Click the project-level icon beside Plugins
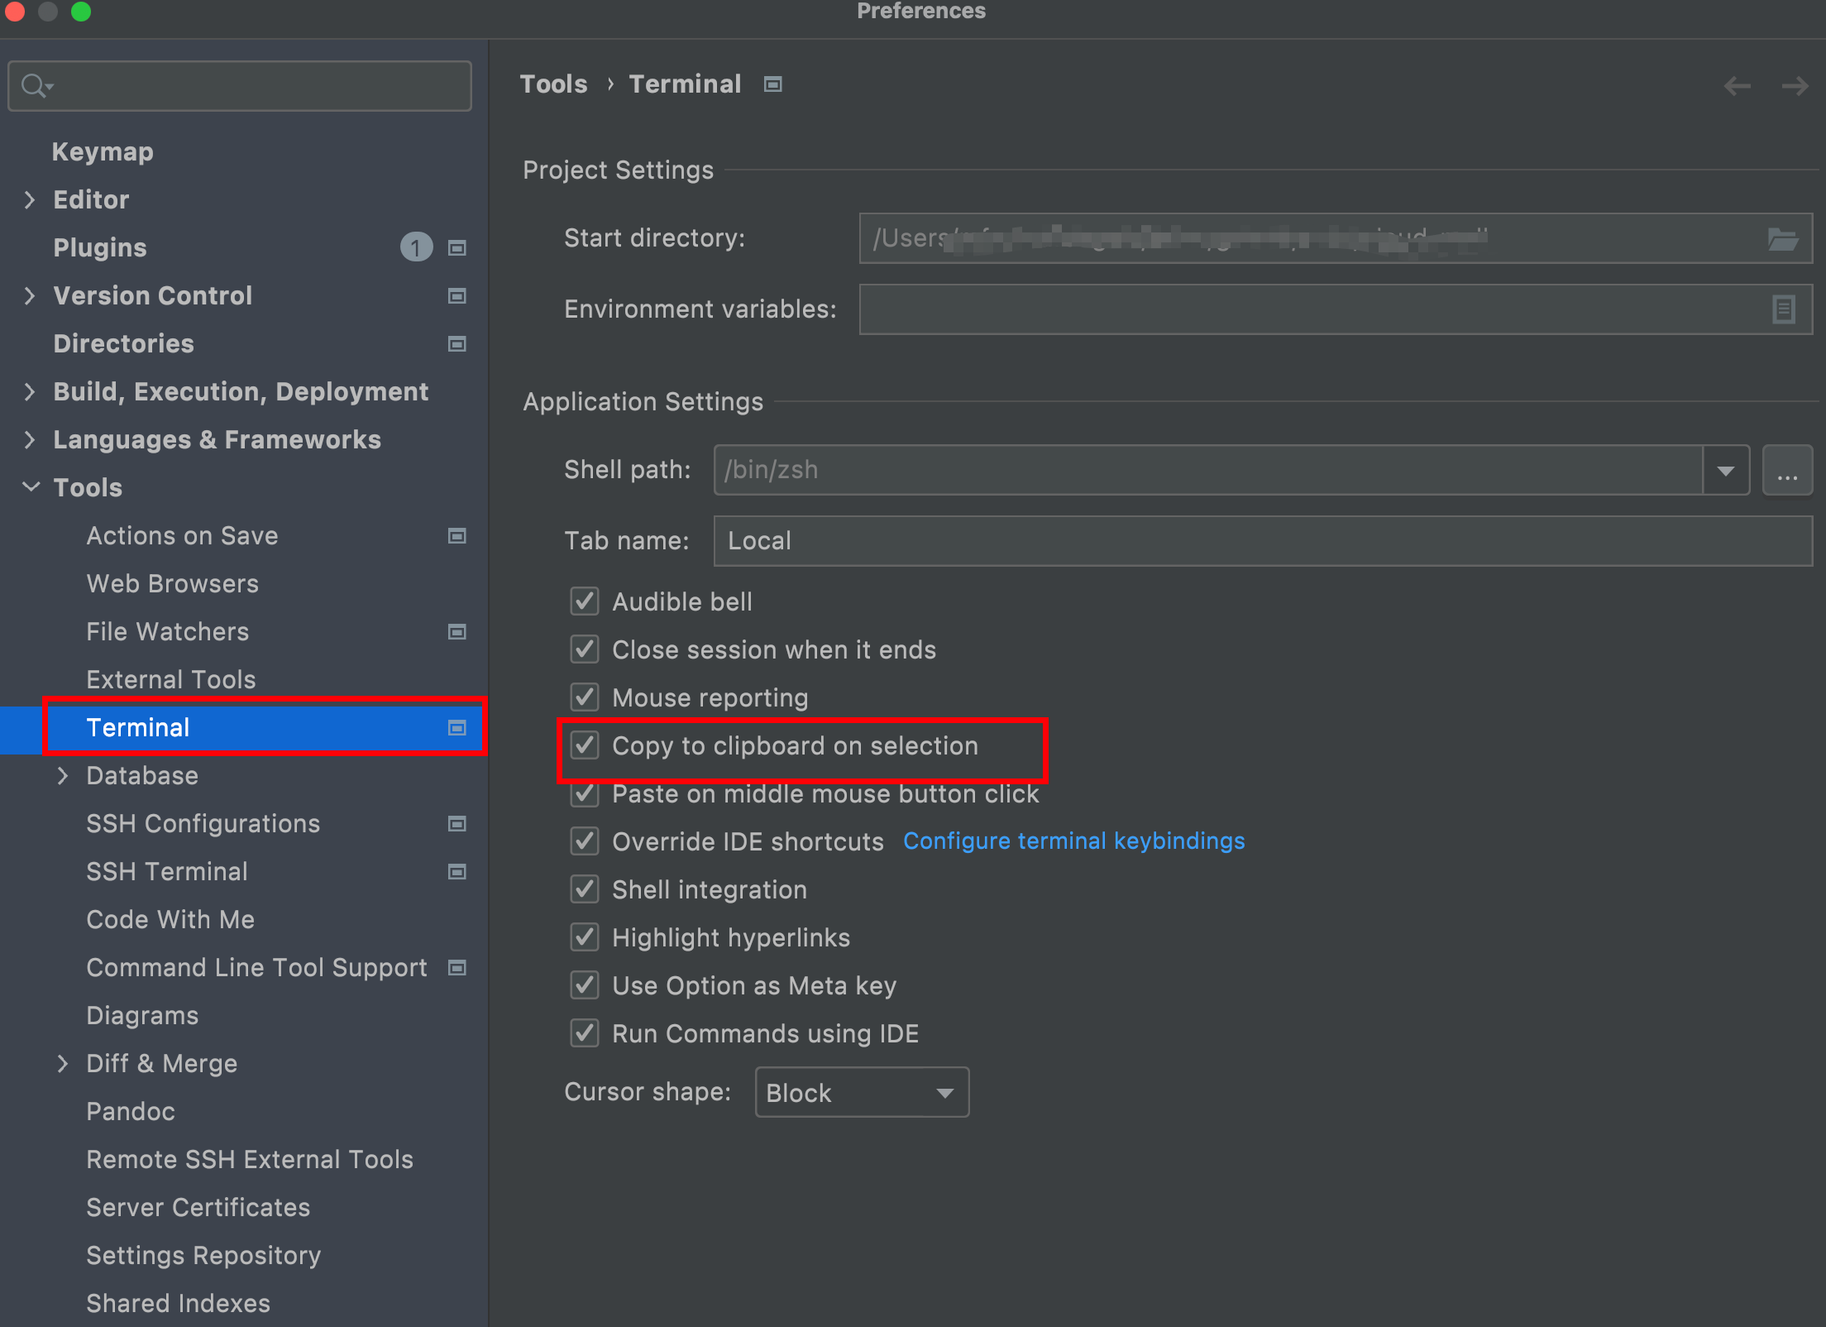Viewport: 1826px width, 1327px height. click(x=456, y=248)
